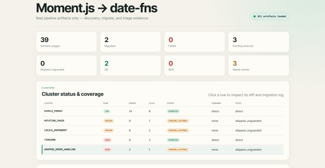Viewport: 325px width, 168px height.
Task: Click the green status dot in artifacts badge
Action: click(254, 16)
